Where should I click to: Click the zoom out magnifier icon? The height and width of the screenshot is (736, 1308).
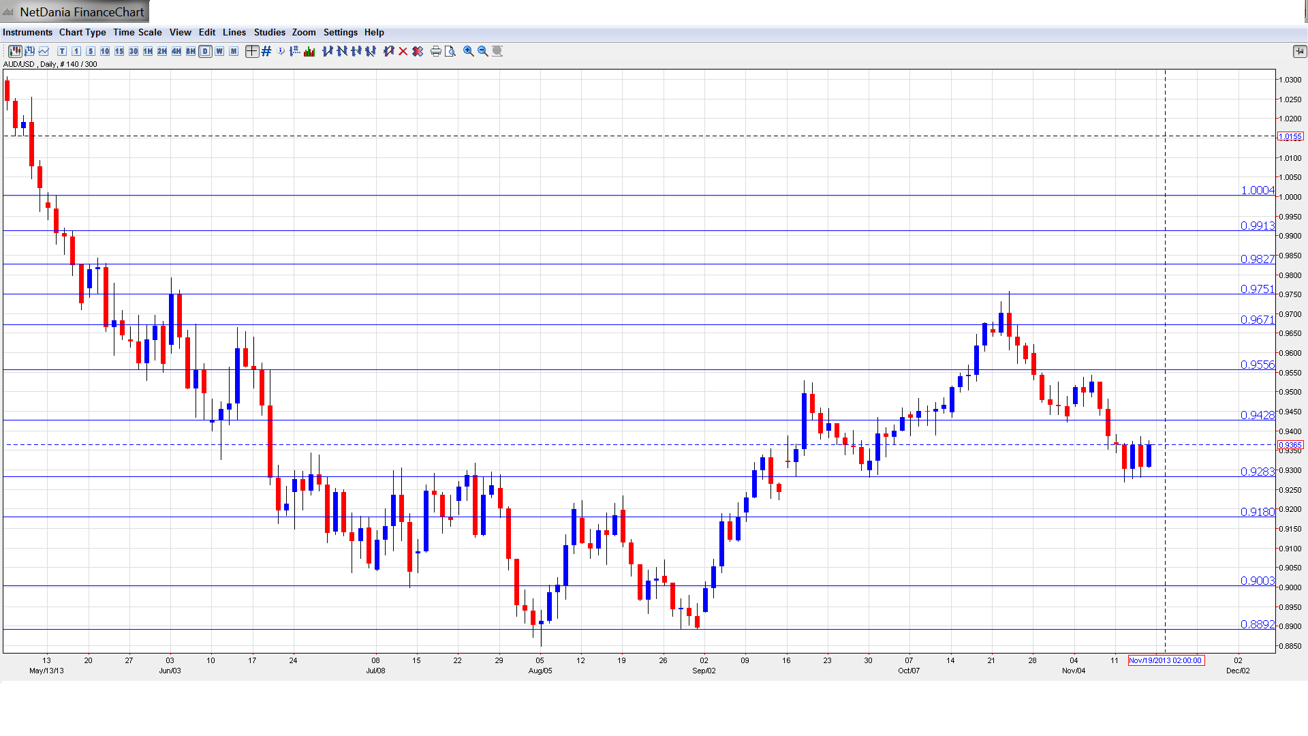[x=482, y=51]
